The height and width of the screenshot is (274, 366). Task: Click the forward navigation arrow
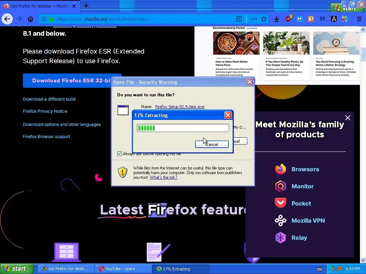19,19
